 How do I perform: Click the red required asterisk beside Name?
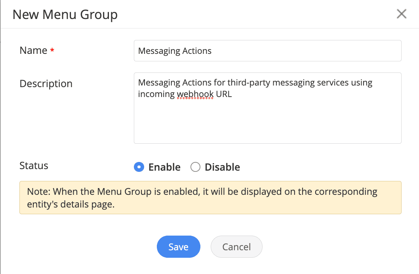pos(52,51)
